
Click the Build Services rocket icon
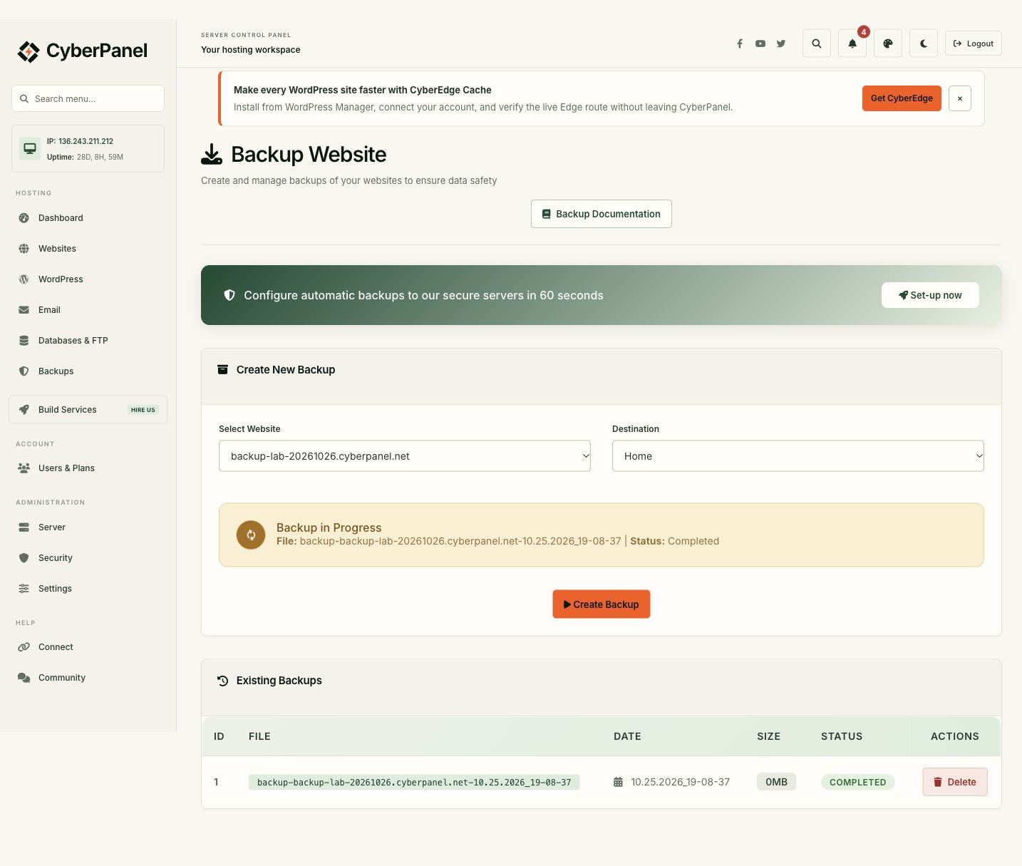pos(24,410)
